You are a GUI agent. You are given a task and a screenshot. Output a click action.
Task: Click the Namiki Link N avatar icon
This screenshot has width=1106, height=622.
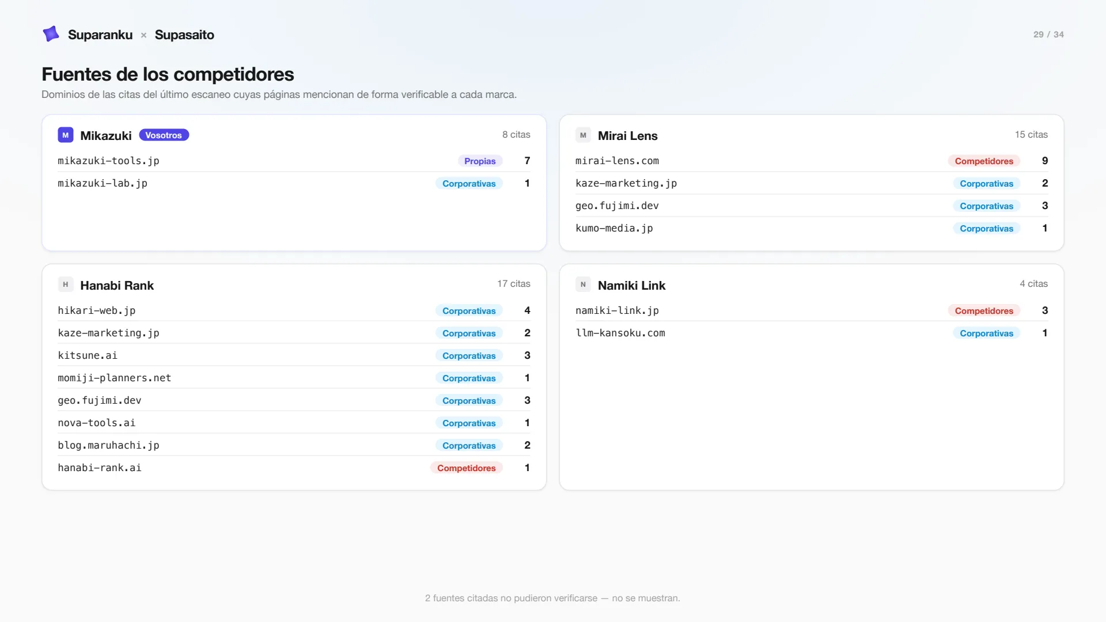(583, 285)
